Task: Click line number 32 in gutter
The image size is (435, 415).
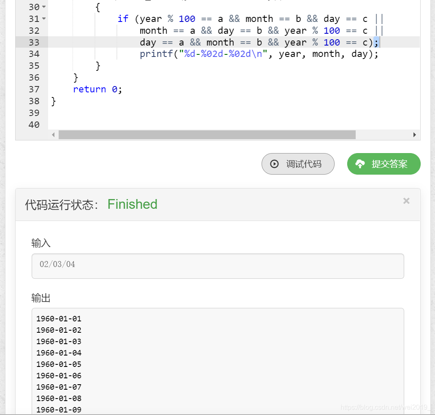Action: (34, 30)
